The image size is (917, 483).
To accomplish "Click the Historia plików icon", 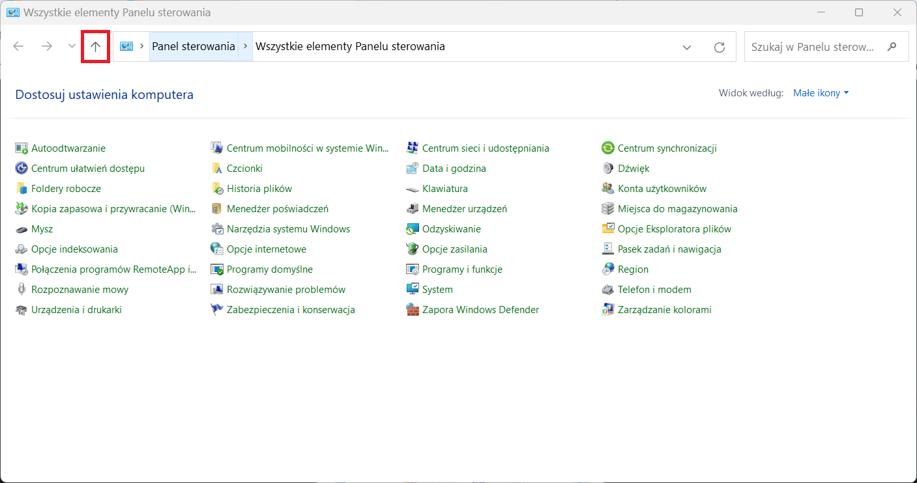I will 217,189.
